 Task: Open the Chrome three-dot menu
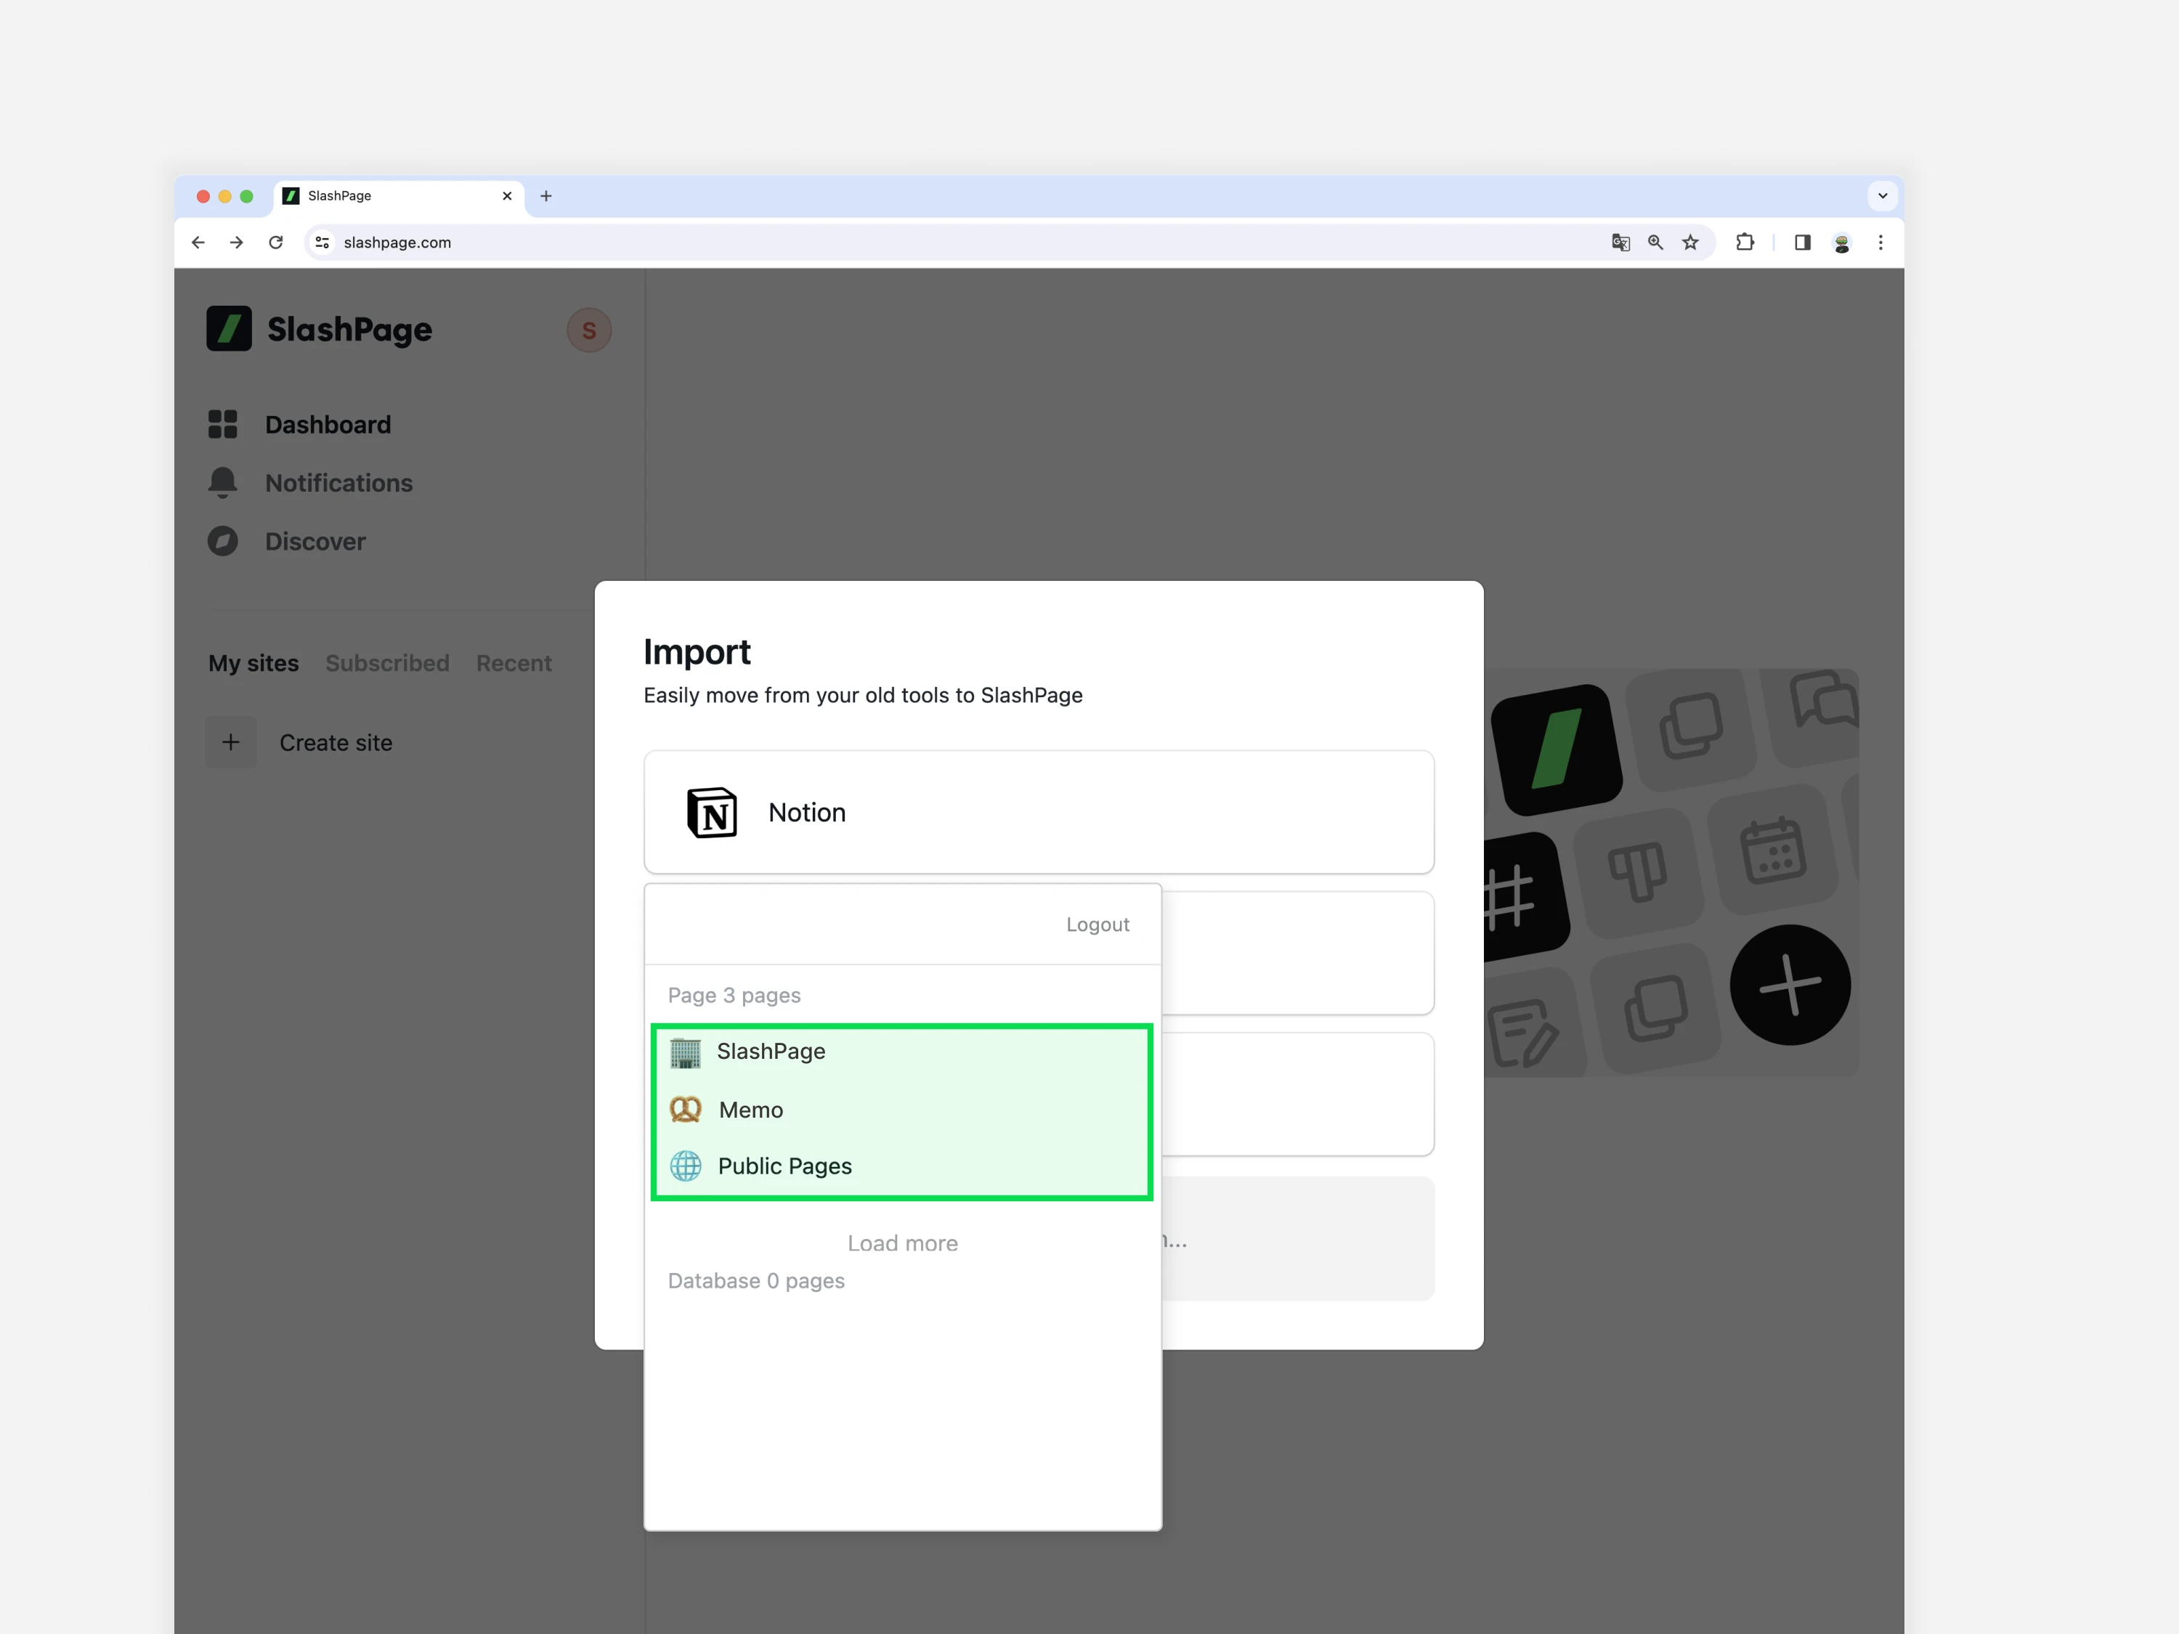coord(1880,243)
